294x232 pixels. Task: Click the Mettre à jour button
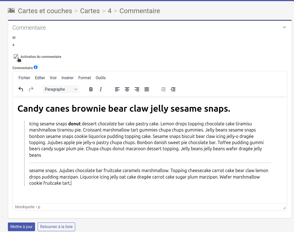[22, 227]
